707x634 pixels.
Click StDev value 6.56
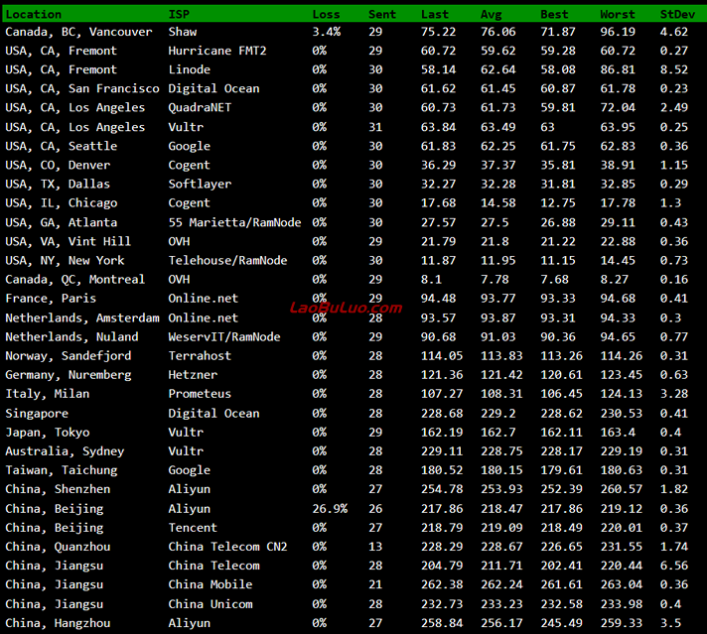(674, 566)
